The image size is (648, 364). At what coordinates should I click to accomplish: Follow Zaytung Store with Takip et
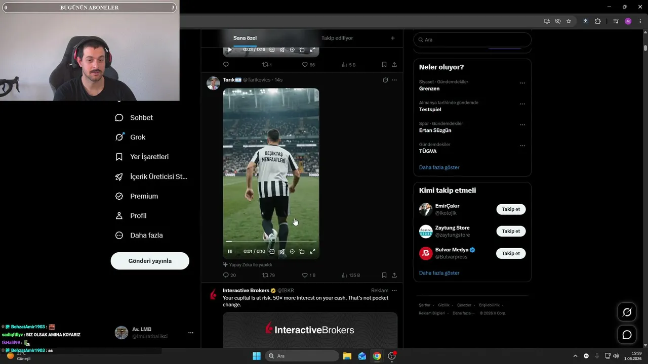click(x=511, y=231)
